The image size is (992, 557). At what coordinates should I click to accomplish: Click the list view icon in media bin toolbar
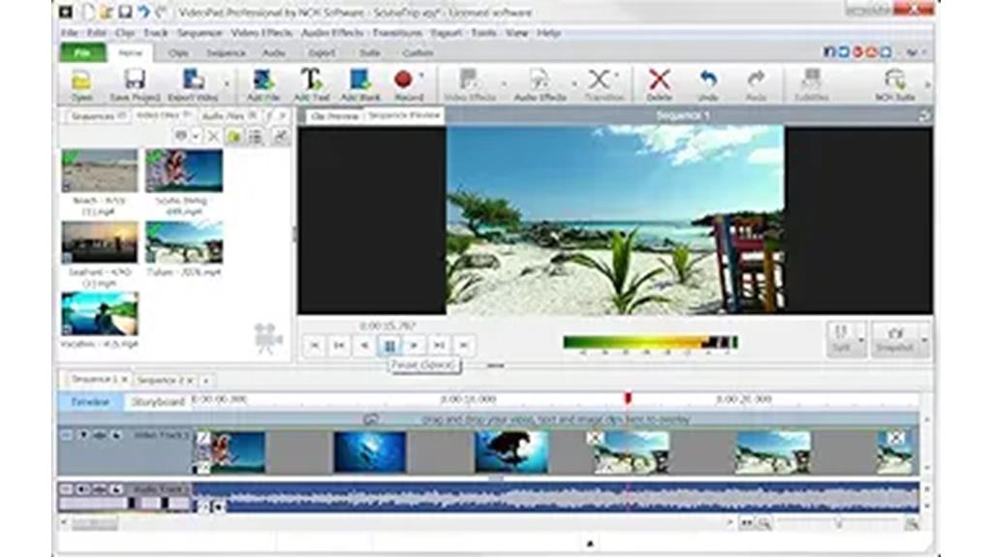[256, 136]
